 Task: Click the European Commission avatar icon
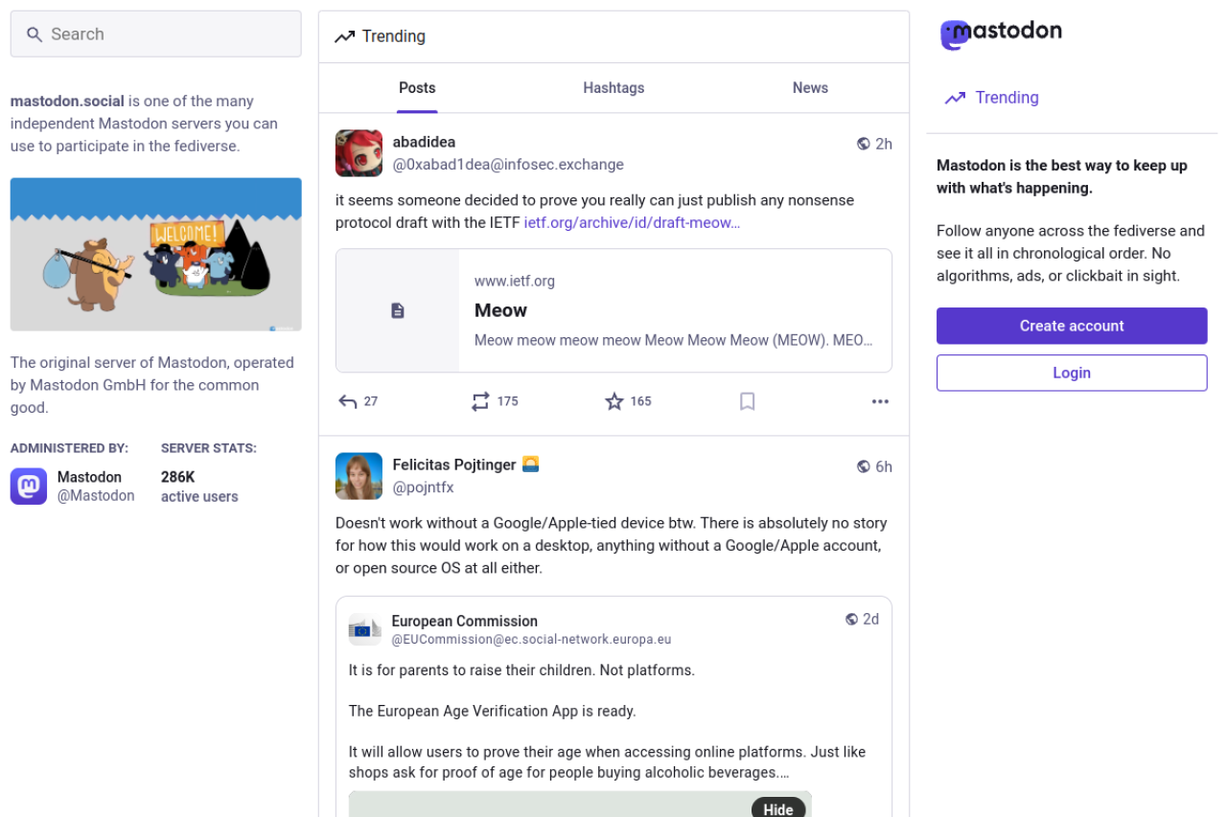[x=364, y=629]
